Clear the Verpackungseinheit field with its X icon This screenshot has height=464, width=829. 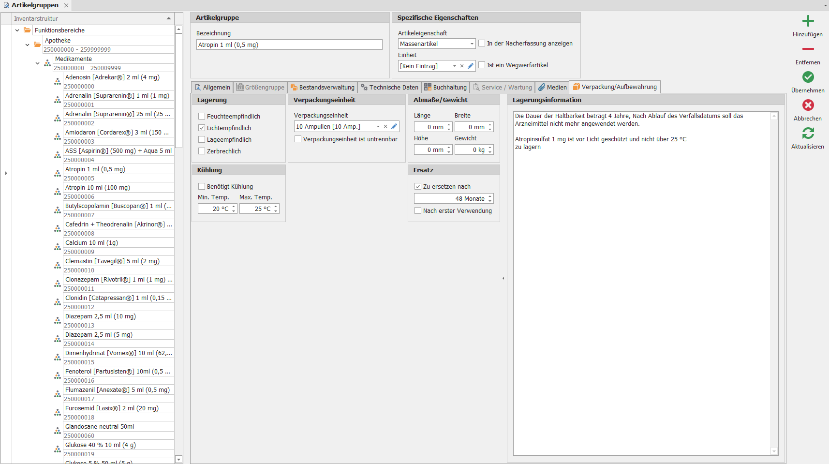coord(385,127)
